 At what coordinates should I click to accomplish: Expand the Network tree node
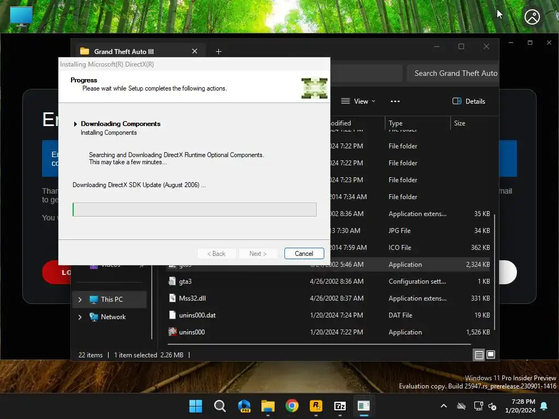click(x=80, y=317)
